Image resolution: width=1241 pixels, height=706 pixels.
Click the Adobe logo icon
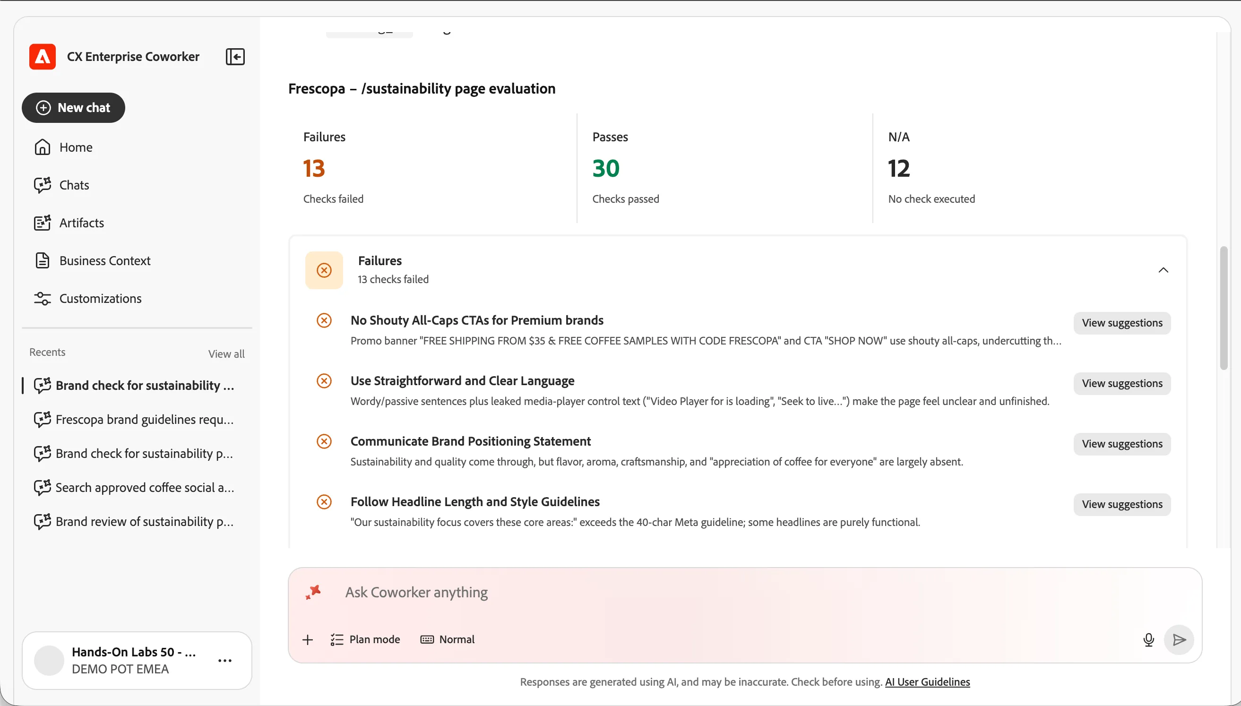(42, 57)
